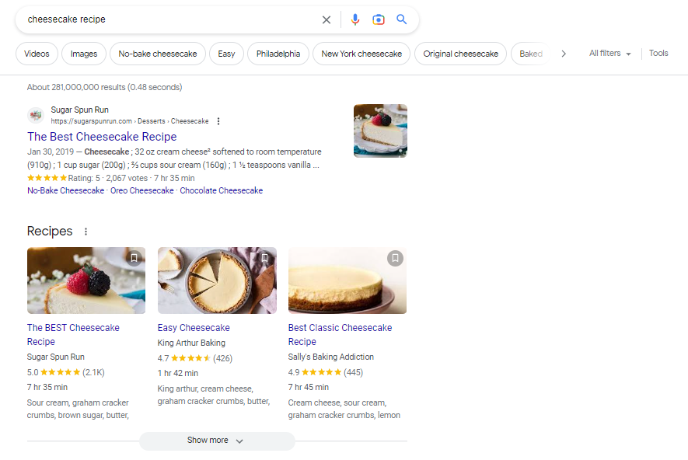The height and width of the screenshot is (460, 688).
Task: Clear the search box with the X icon
Action: 326,19
